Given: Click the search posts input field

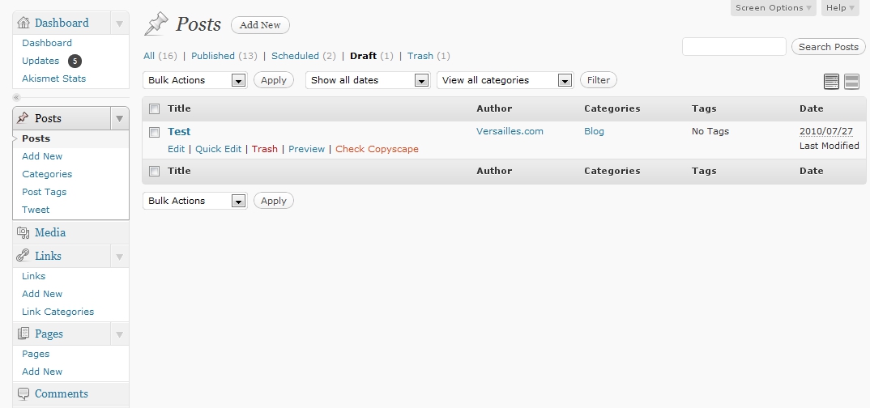Looking at the screenshot, I should (734, 47).
